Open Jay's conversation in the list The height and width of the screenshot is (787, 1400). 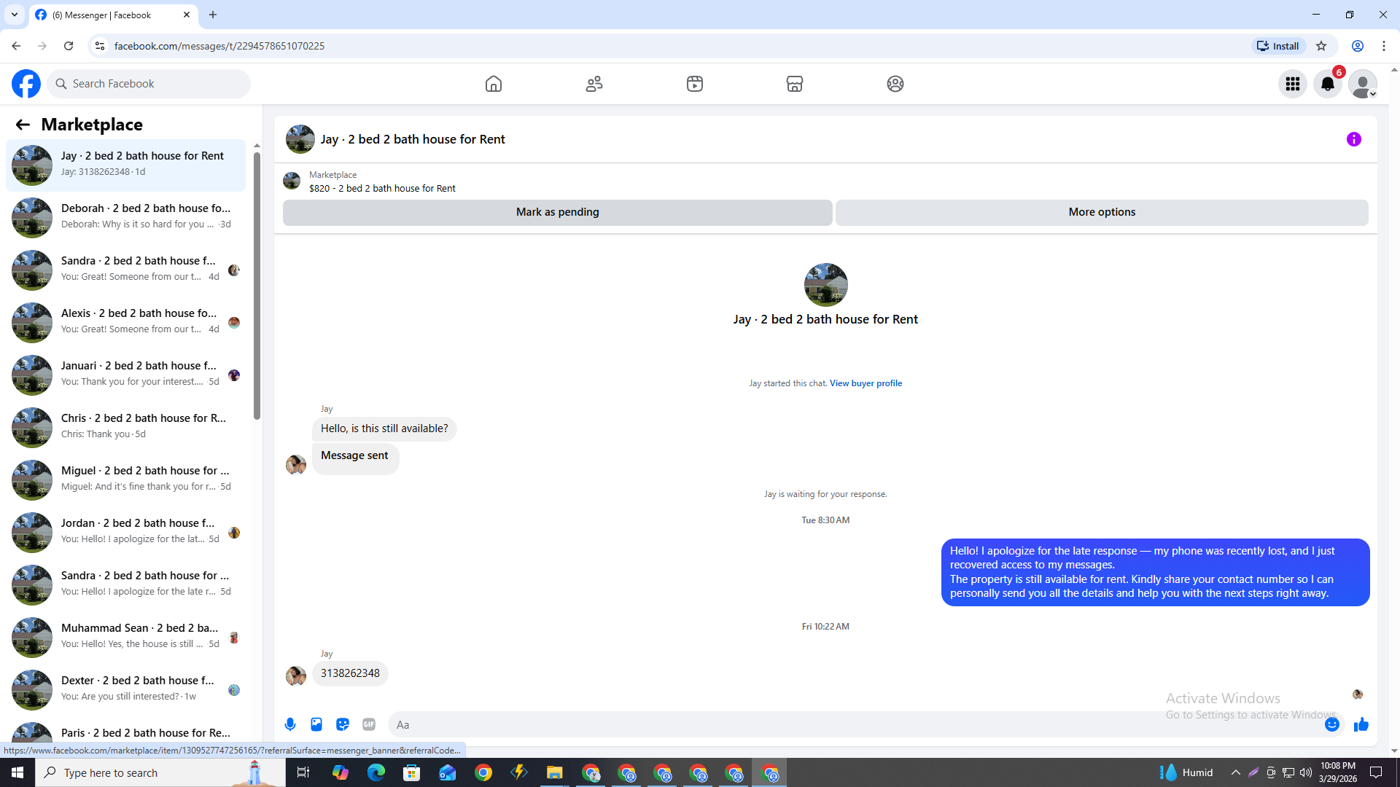126,164
